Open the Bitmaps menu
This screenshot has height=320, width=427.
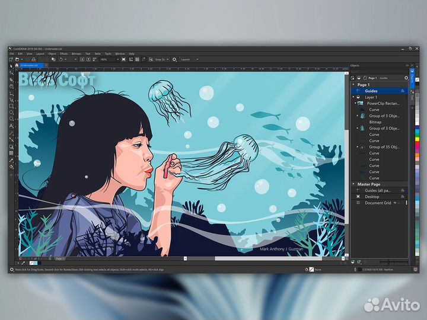77,54
